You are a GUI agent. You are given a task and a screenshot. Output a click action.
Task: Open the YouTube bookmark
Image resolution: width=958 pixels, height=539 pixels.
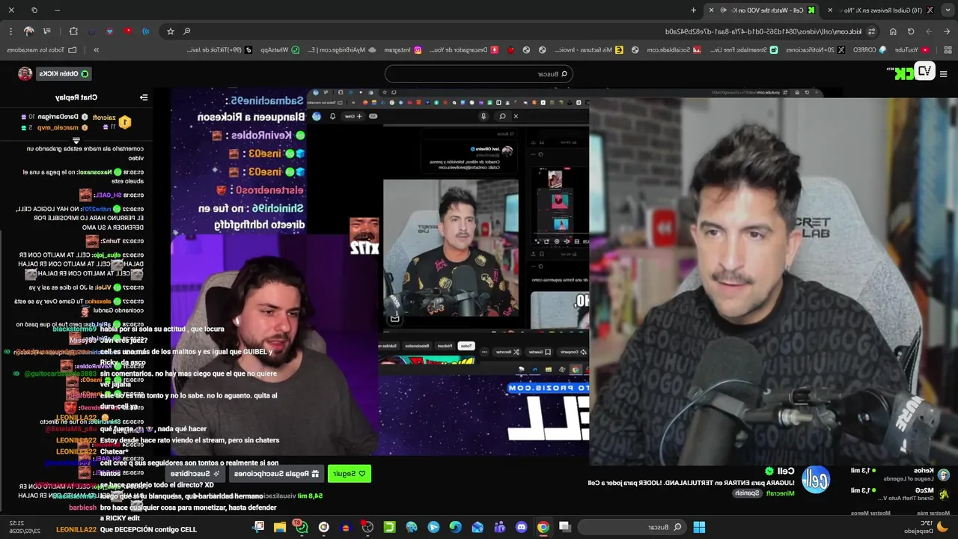pos(911,50)
